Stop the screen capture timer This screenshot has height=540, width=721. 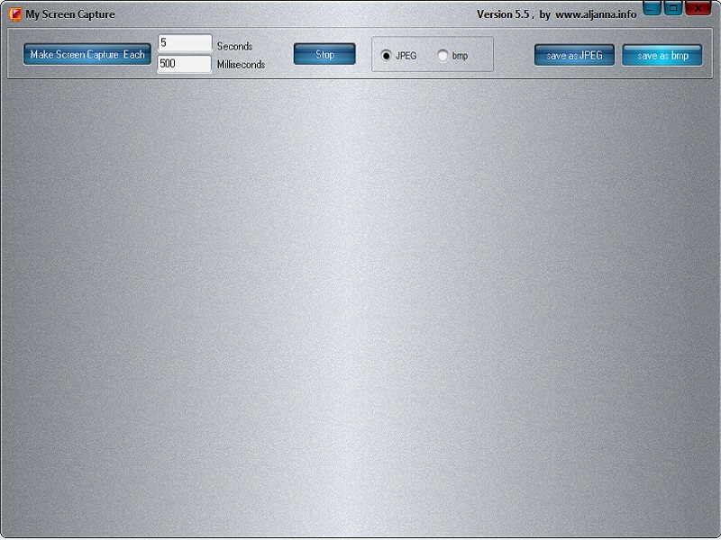324,54
